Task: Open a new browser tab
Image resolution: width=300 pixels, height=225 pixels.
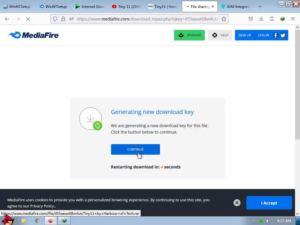Action: 260,7
